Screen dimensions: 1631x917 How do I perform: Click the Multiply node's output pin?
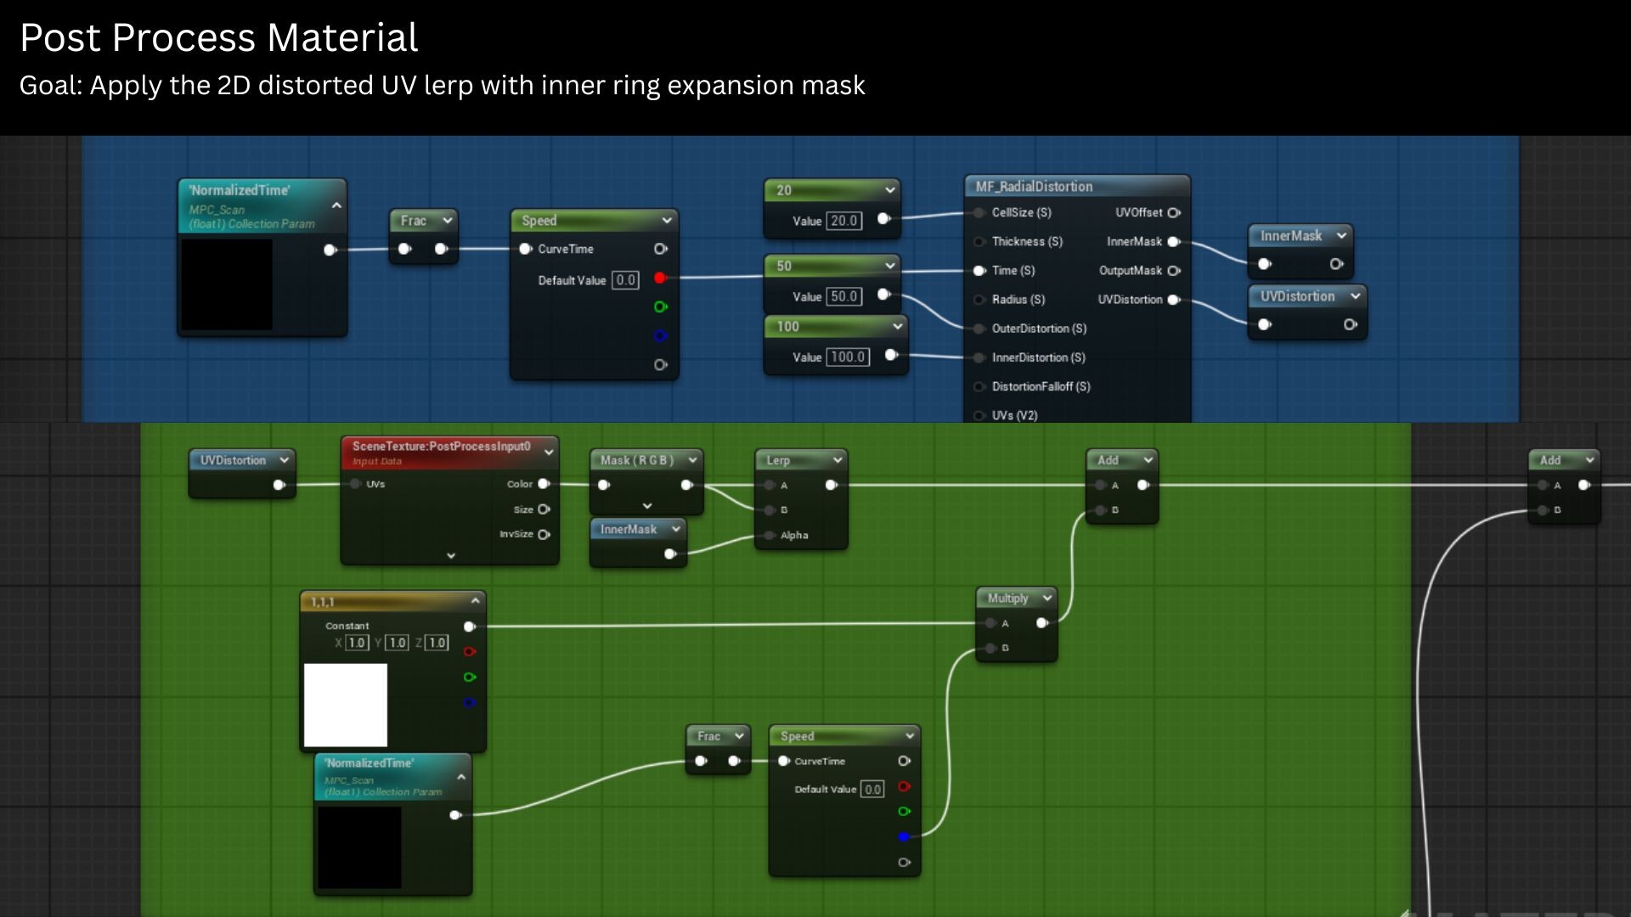click(1042, 623)
